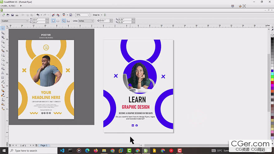Select the Crop tool in toolbox
The image size is (274, 154).
pyautogui.click(x=2, y=37)
